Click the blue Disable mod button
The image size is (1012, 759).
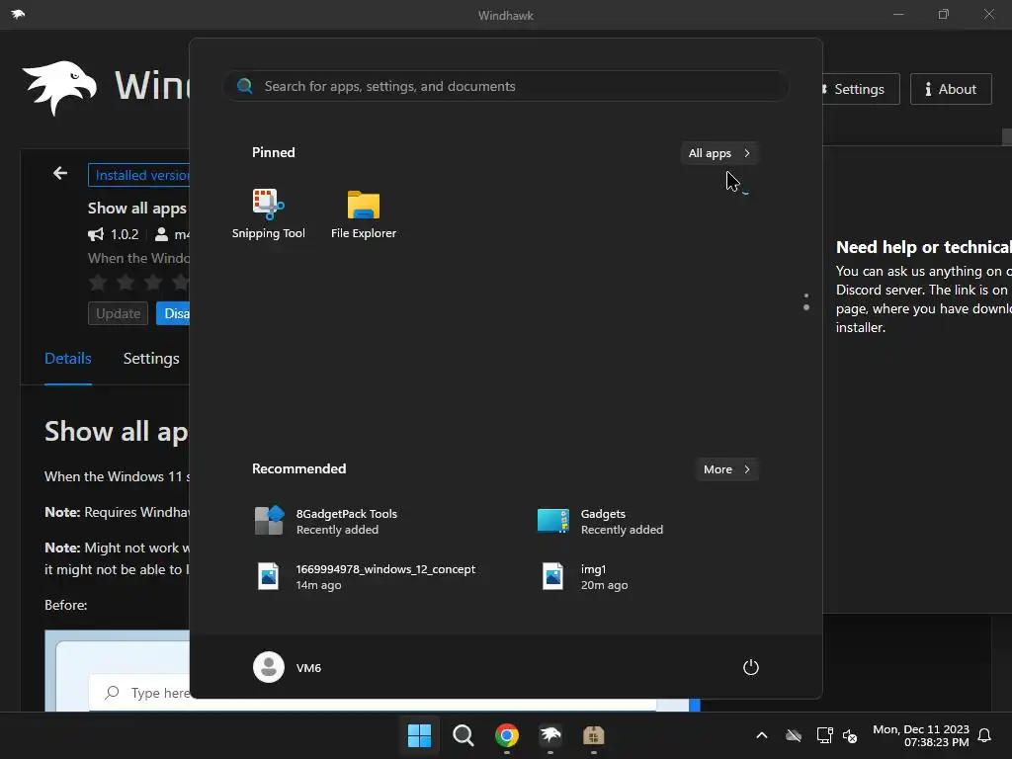click(174, 313)
